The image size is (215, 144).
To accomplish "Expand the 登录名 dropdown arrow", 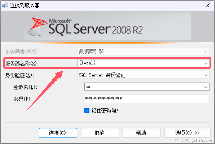I will point(205,87).
